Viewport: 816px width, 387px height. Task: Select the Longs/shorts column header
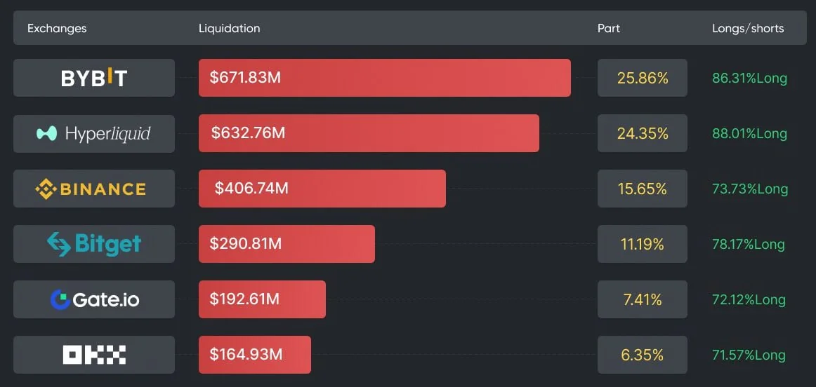(x=748, y=29)
